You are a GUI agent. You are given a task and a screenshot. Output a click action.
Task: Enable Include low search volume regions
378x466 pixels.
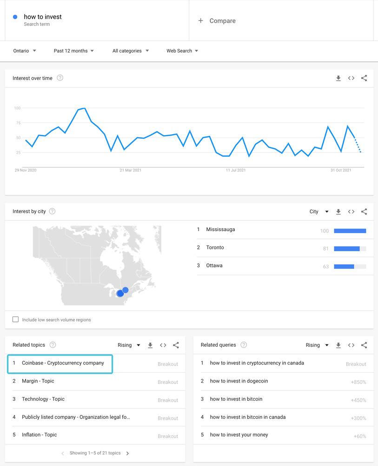point(16,320)
